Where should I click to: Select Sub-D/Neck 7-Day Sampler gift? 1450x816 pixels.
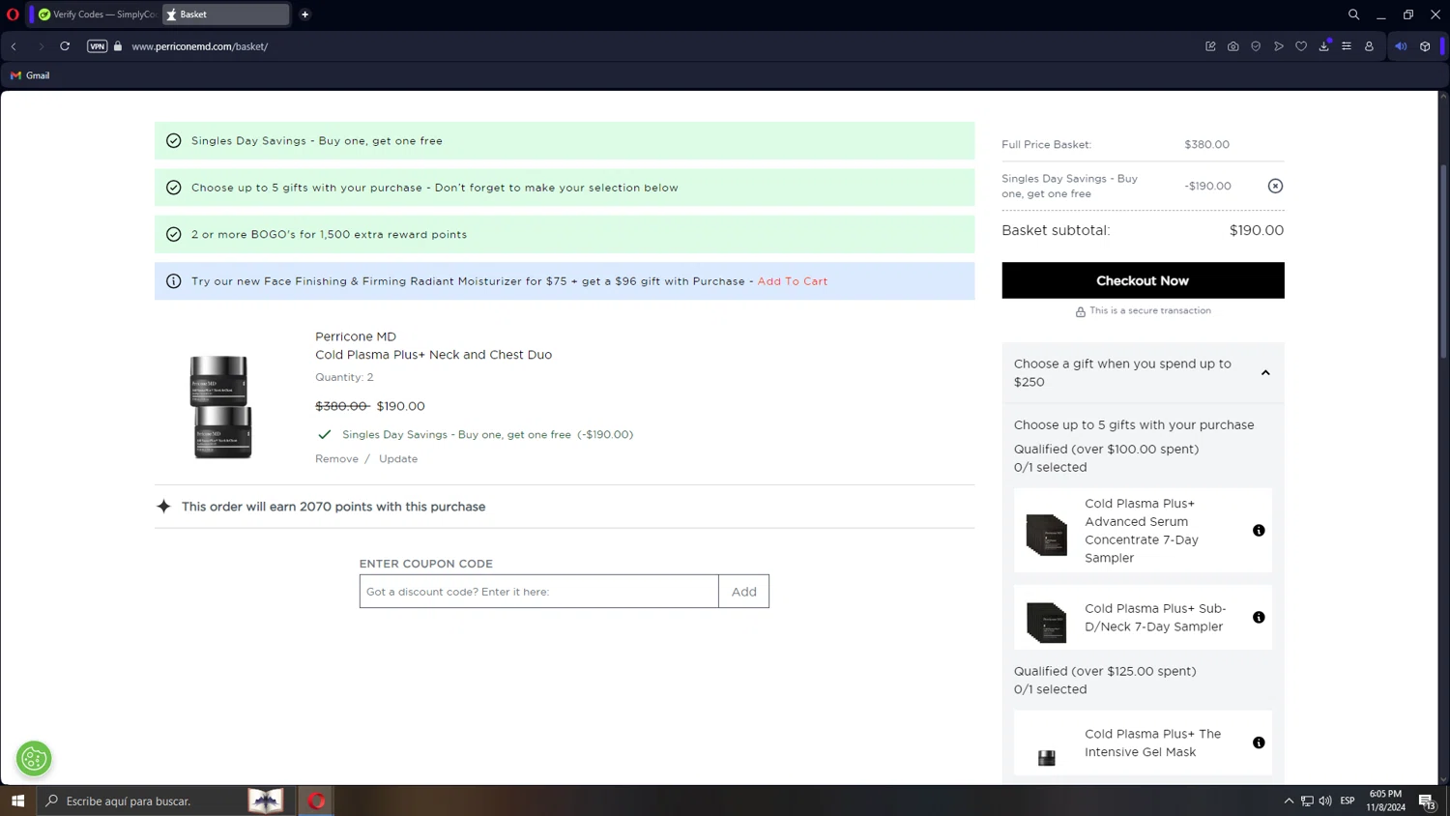(x=1143, y=618)
